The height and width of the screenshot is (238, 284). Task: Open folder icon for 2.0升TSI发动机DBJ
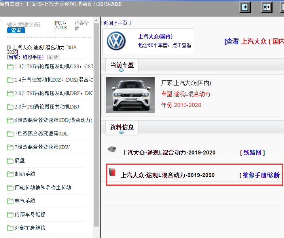[10, 107]
